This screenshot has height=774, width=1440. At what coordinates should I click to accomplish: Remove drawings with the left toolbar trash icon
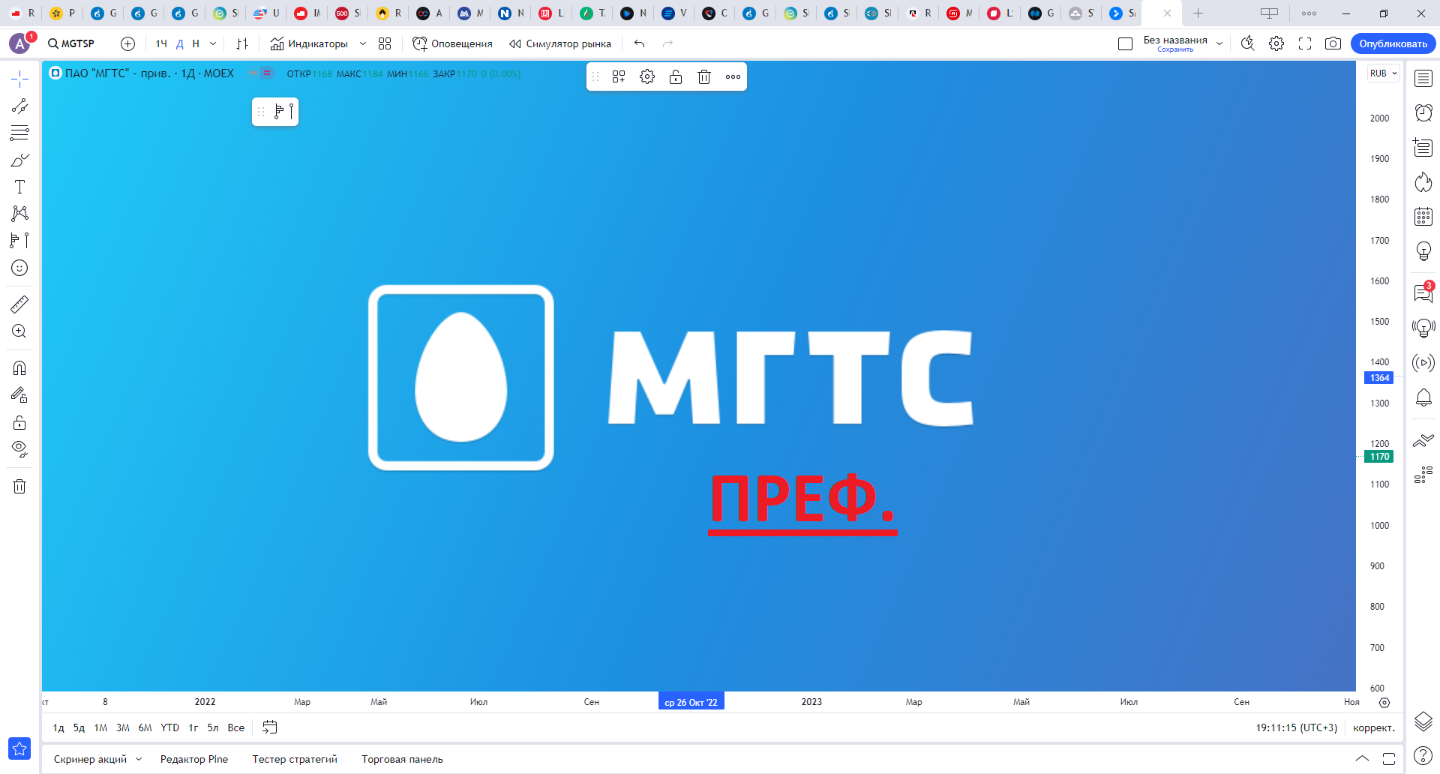(19, 486)
